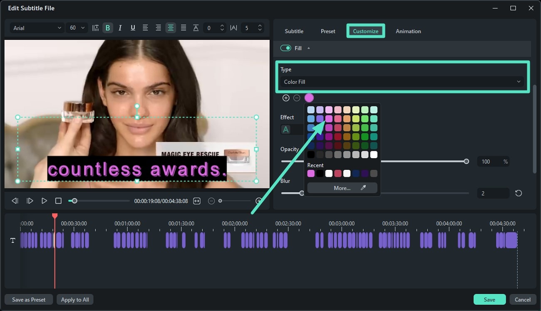Pick the palest mint swatch in the palette's top row

pos(374,110)
